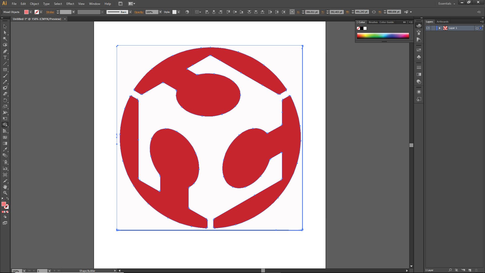Click the Opacity label link

(x=139, y=12)
